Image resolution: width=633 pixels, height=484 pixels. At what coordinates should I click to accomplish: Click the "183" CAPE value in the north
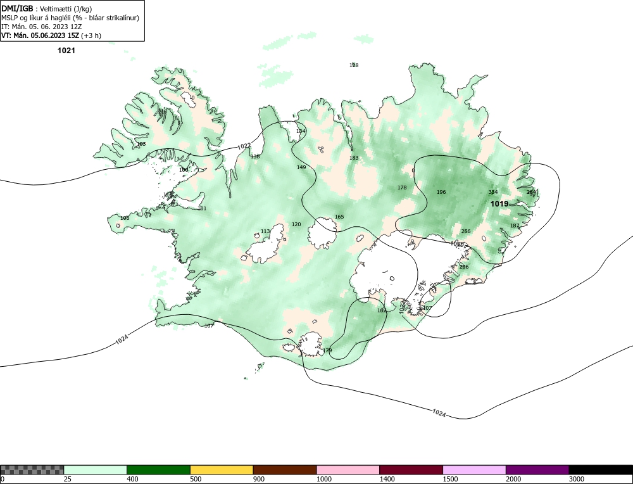pyautogui.click(x=354, y=158)
